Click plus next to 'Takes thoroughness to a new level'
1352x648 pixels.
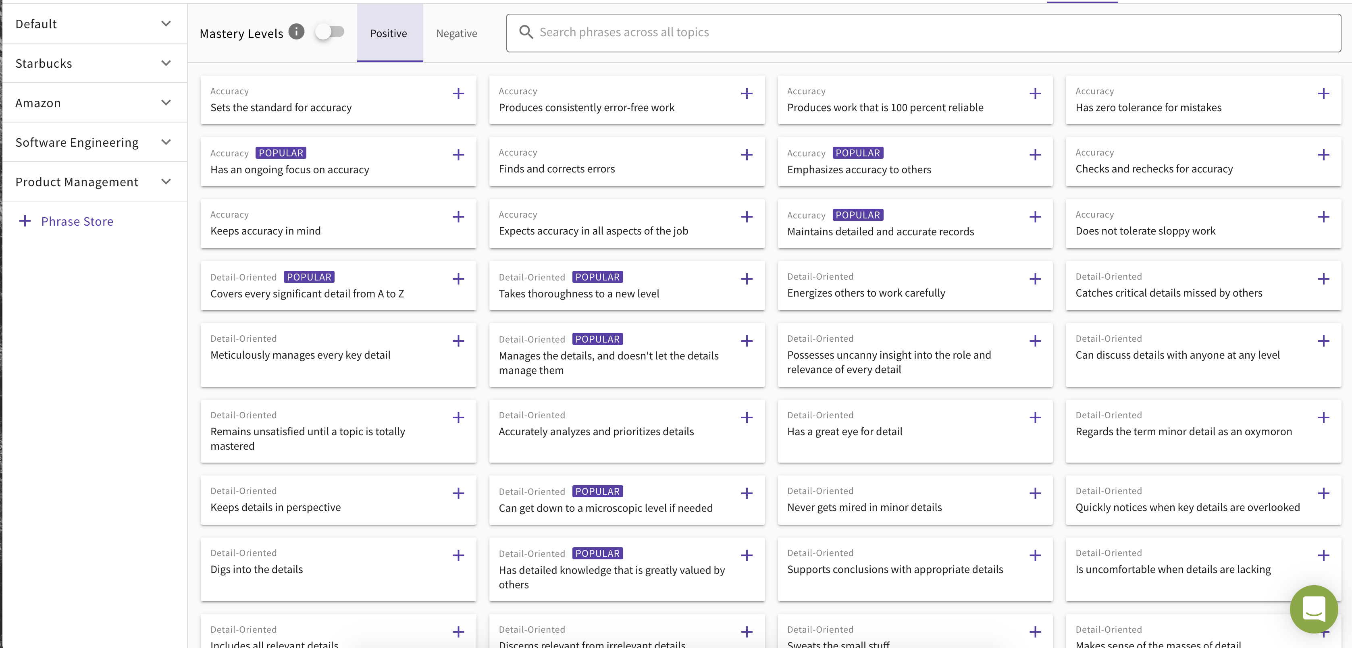(746, 279)
